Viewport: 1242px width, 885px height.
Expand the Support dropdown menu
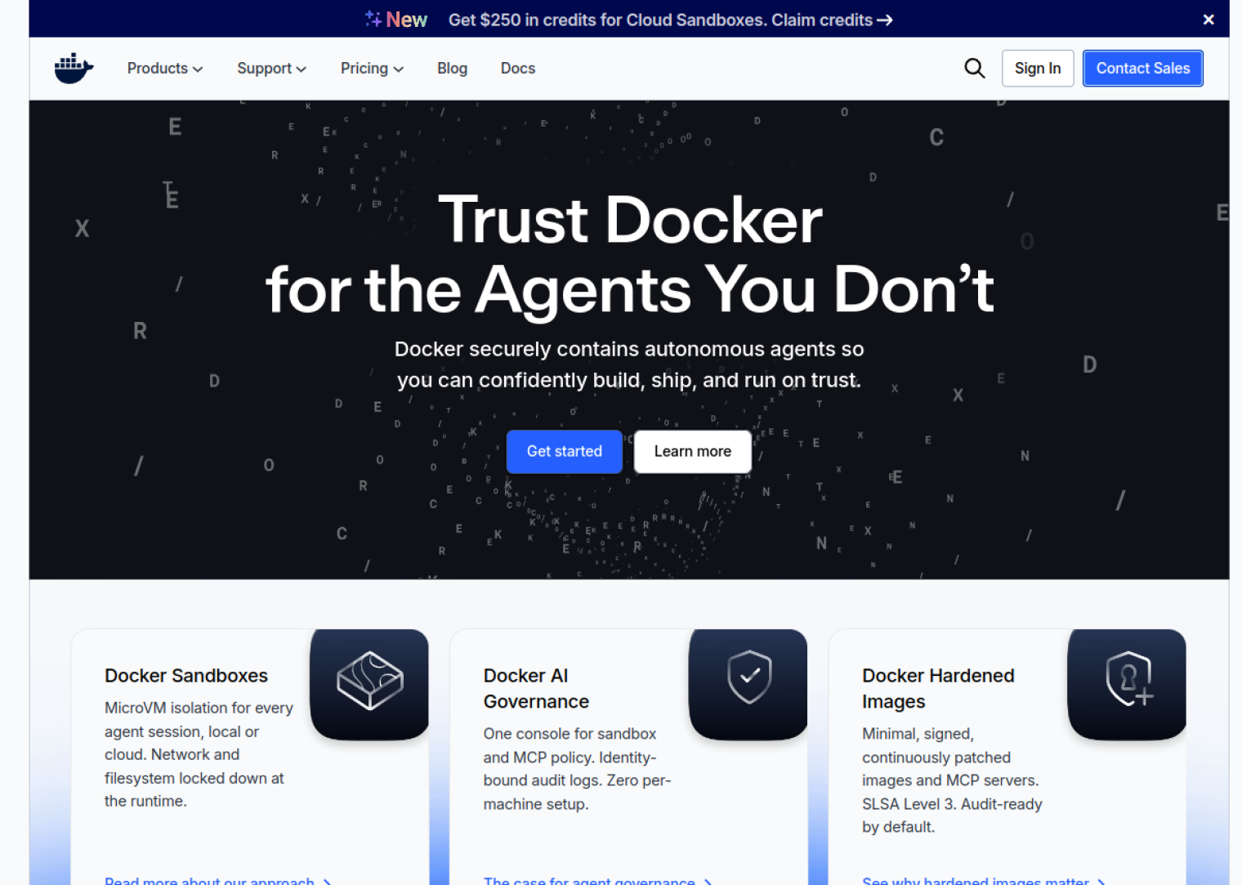coord(272,69)
